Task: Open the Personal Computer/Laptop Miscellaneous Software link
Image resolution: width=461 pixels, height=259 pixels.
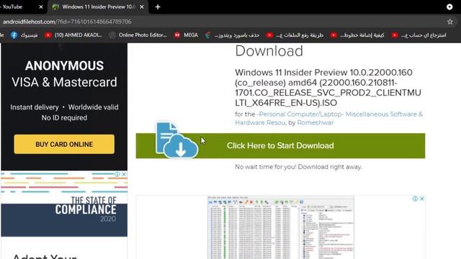Action: [328, 118]
